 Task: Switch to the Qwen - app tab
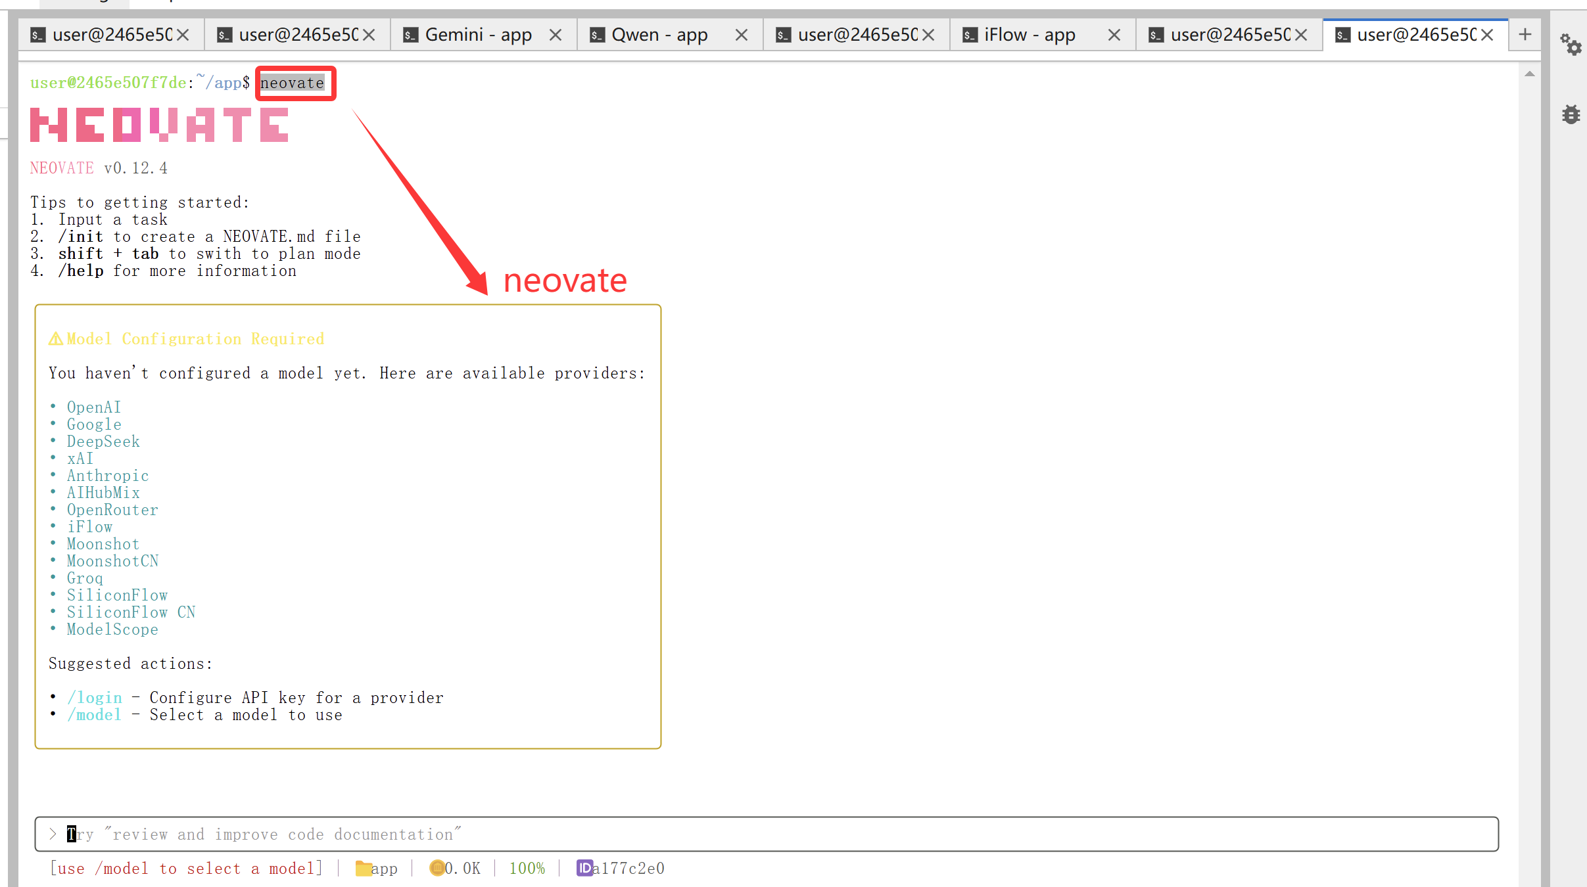coord(659,35)
